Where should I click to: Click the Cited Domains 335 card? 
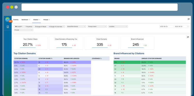[x=102, y=43]
